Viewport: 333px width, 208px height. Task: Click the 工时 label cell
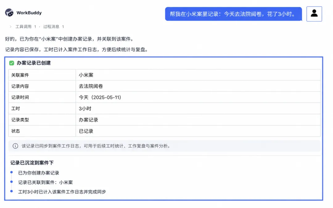42,109
